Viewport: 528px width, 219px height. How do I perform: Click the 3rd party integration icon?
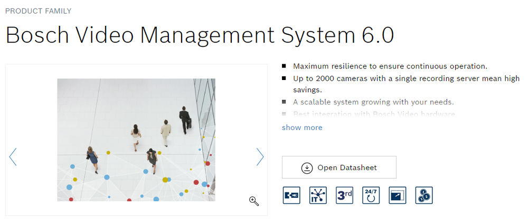(344, 195)
